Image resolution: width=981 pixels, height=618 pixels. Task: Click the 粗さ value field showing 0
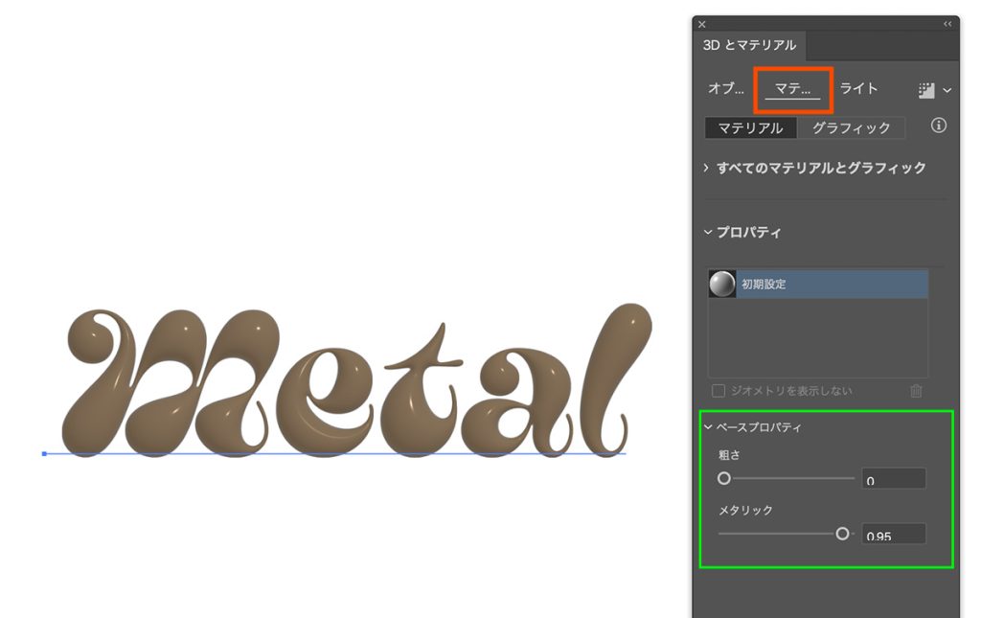[x=893, y=477]
